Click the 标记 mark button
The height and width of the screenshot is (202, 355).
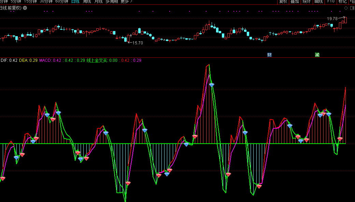pyautogui.click(x=342, y=1)
